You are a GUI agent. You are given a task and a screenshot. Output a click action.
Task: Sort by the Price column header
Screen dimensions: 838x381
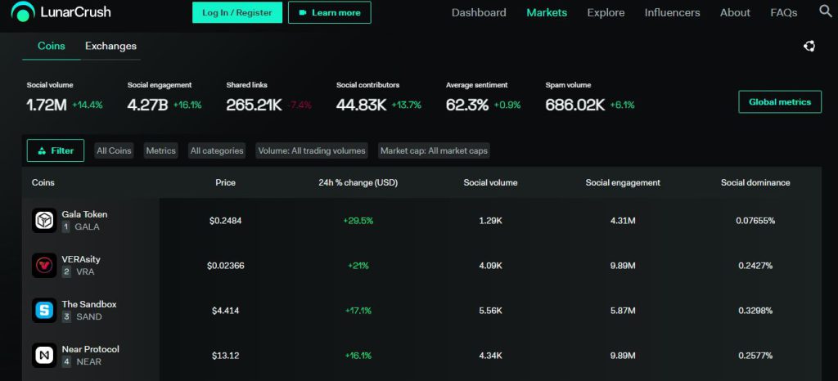226,182
